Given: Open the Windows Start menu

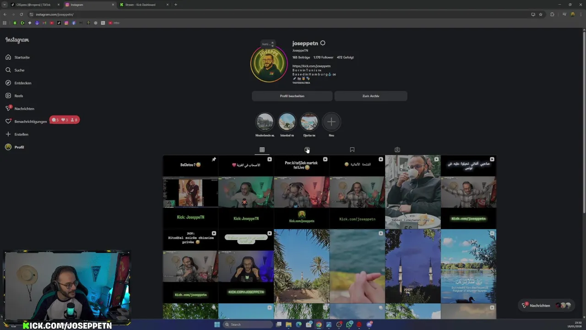Looking at the screenshot, I should click(x=217, y=324).
